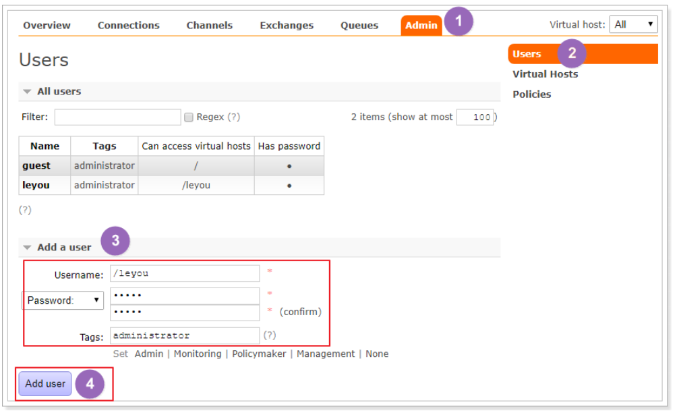Click the Filter text field
Image resolution: width=679 pixels, height=411 pixels.
pyautogui.click(x=117, y=117)
